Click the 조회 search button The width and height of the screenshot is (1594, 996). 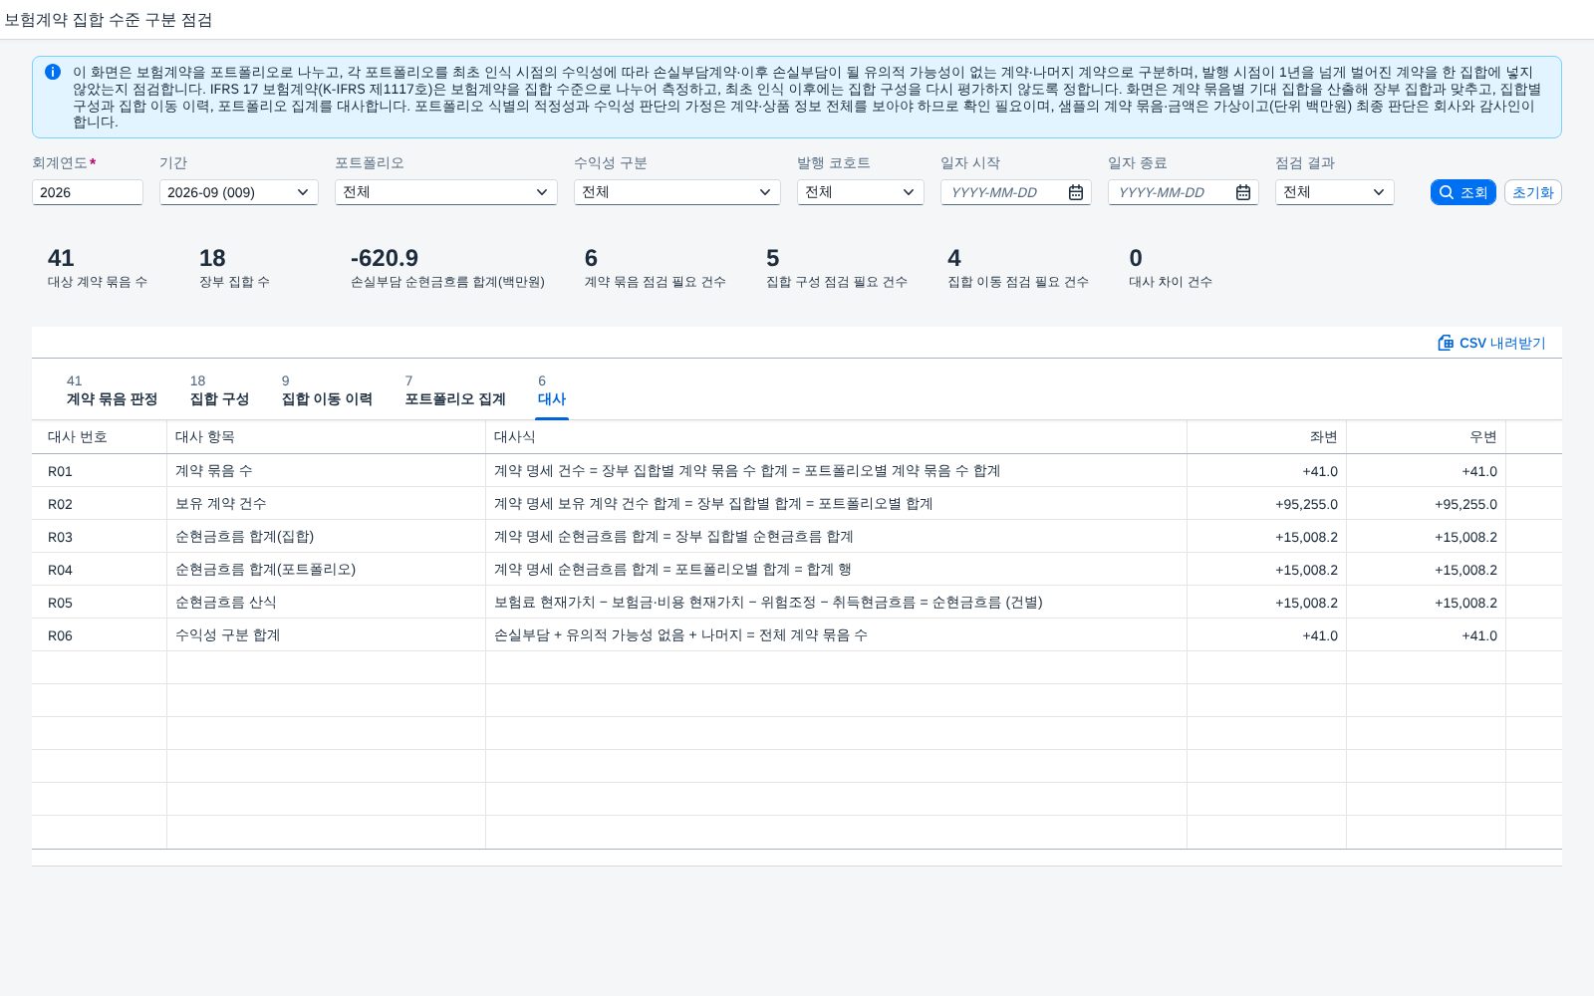coord(1463,192)
